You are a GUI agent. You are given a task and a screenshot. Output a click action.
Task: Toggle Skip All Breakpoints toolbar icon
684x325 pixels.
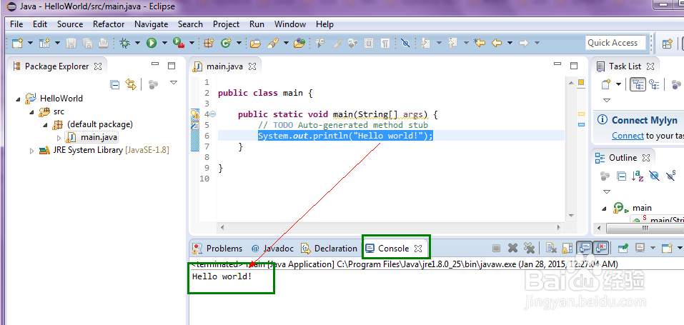coord(405,43)
